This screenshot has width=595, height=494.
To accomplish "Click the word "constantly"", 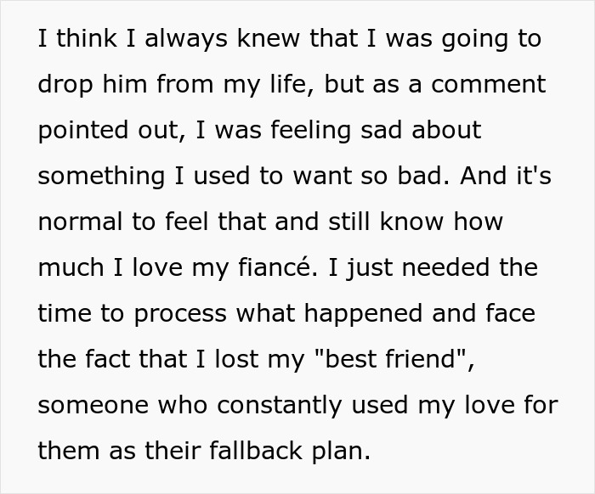I will pyautogui.click(x=280, y=405).
